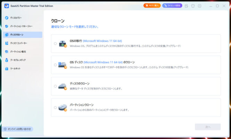Screen dimensions: 231x139
Task: Select ディスククローン in the sidebar
Action: click(x=23, y=35)
